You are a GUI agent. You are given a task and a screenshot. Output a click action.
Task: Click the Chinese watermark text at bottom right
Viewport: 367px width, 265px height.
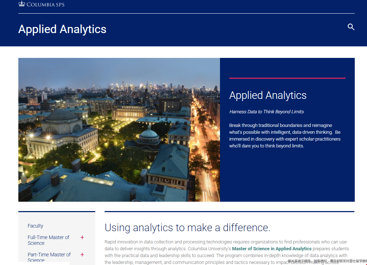[327, 261]
